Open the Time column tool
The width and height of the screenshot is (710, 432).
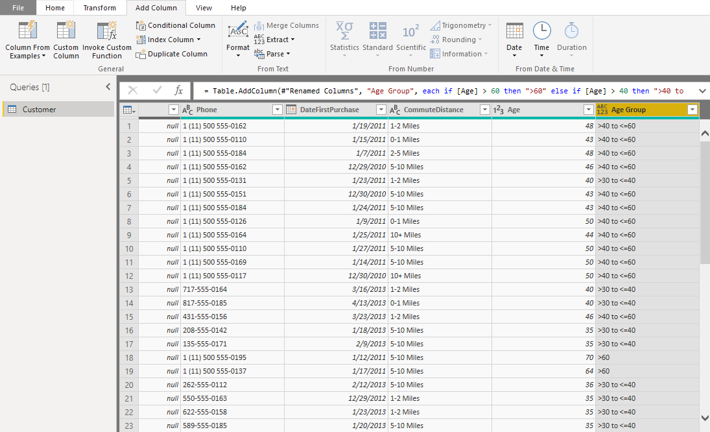coord(541,40)
